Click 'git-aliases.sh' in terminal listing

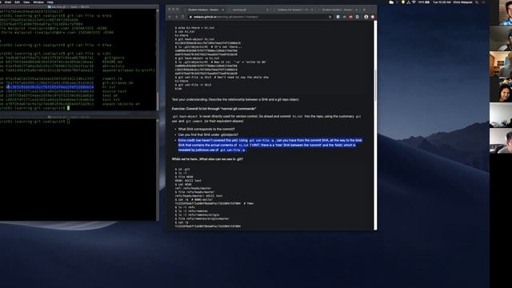(118, 83)
